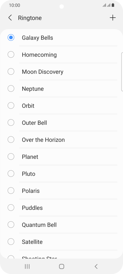Tap the battery icon in status bar
Viewport: 123px width, 274px height.
click(x=113, y=5)
